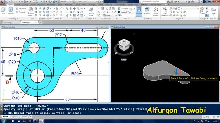Select the Model layout tab

[x=5, y=117]
